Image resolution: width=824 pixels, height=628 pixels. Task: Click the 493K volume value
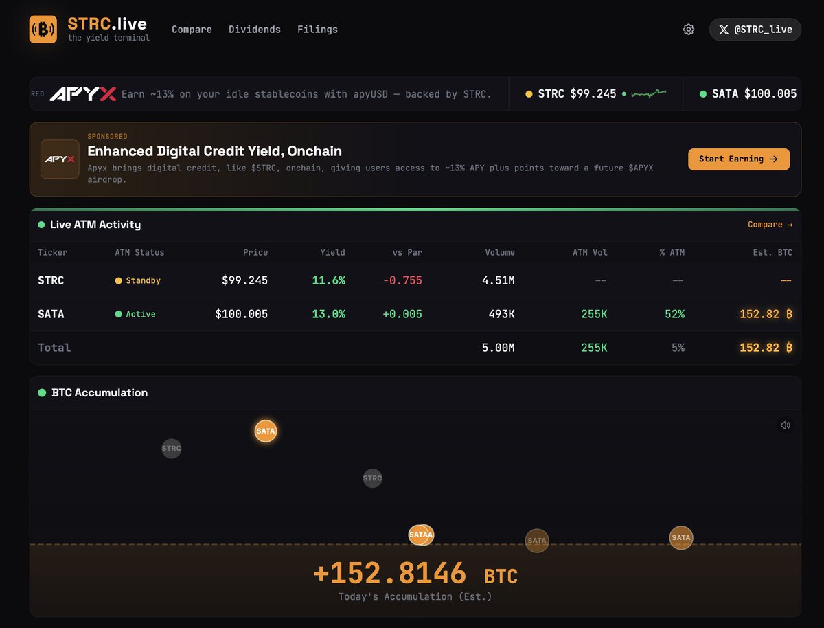501,314
